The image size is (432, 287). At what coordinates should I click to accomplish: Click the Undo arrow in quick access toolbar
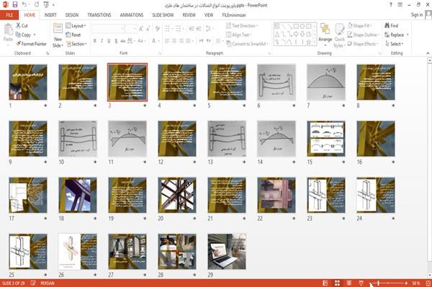coord(24,5)
